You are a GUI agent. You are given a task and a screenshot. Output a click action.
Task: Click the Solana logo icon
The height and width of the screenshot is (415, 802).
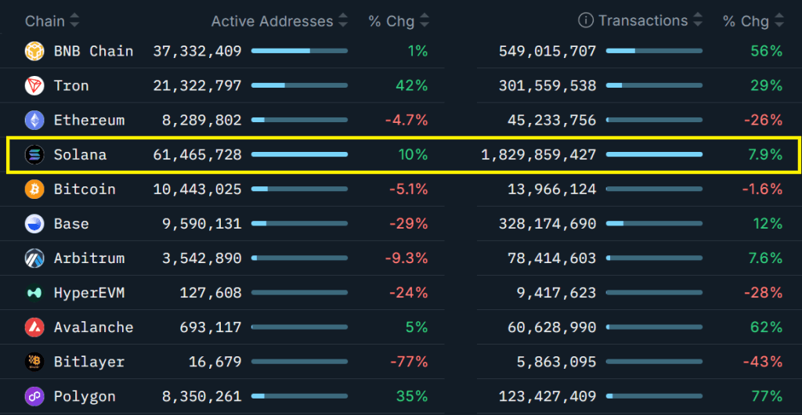coord(34,155)
